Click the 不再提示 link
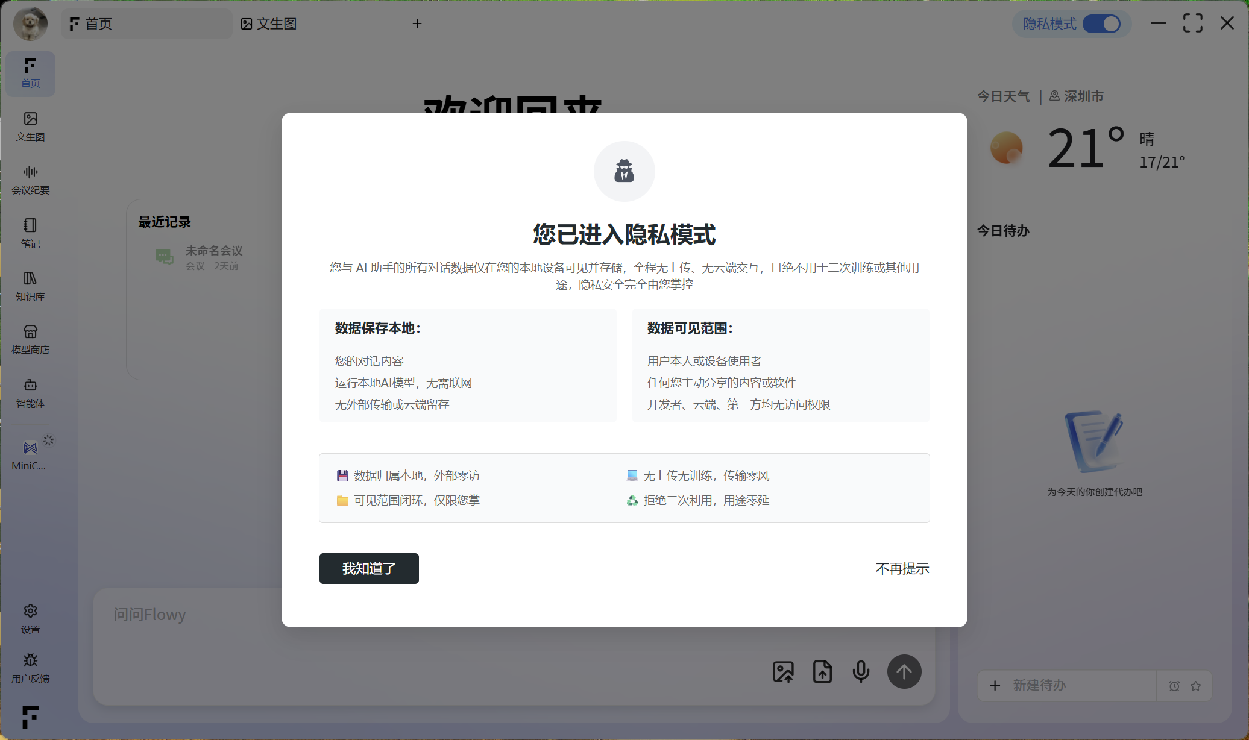 tap(902, 568)
